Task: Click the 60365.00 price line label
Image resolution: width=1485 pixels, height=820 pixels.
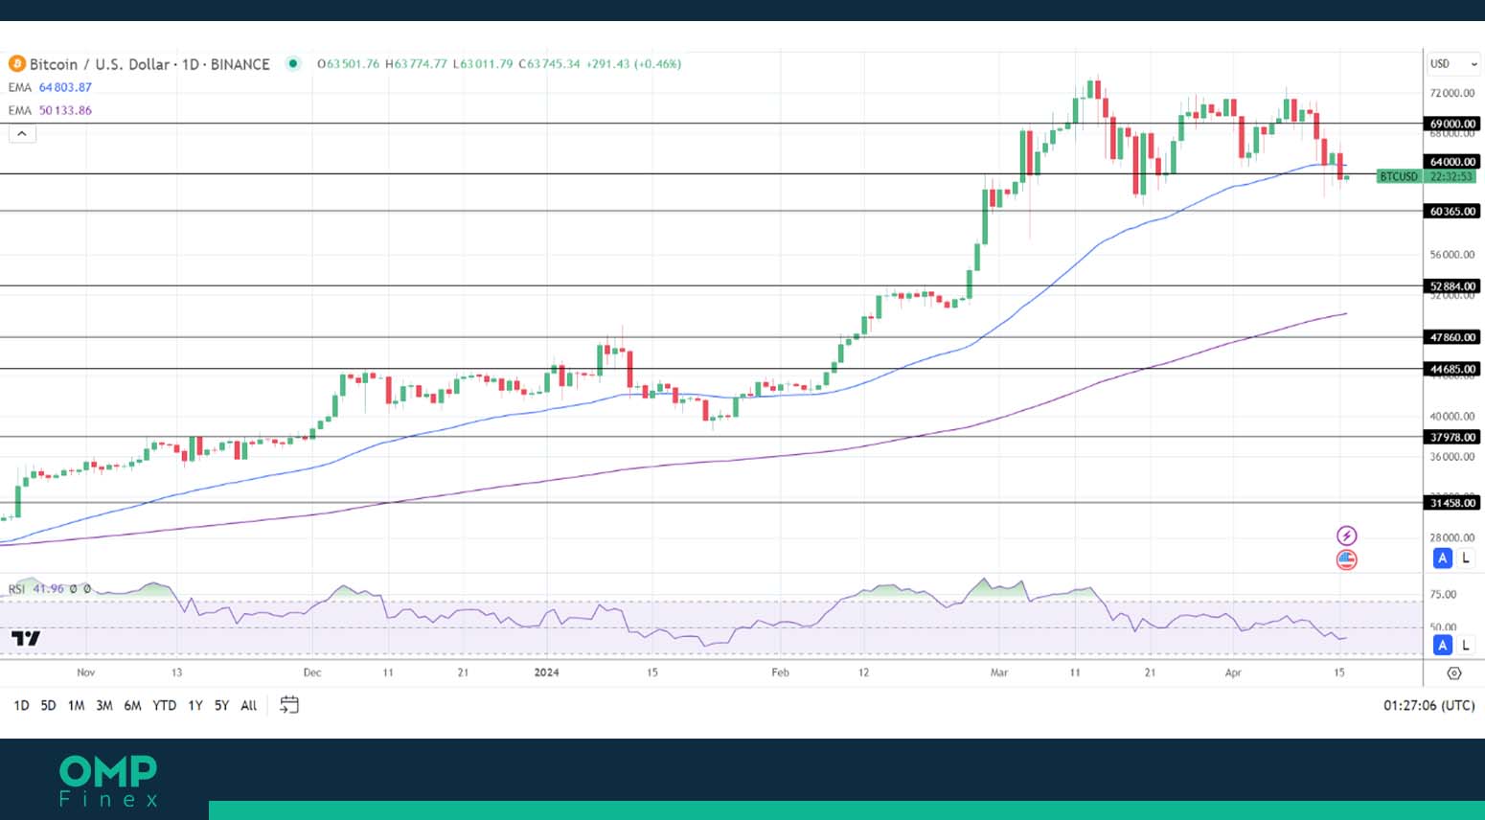Action: click(x=1452, y=211)
